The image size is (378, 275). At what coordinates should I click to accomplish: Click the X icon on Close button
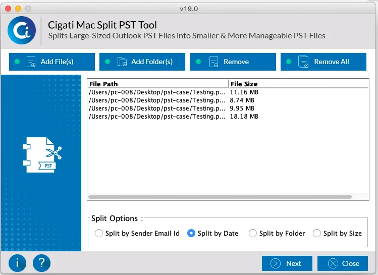tap(333, 263)
